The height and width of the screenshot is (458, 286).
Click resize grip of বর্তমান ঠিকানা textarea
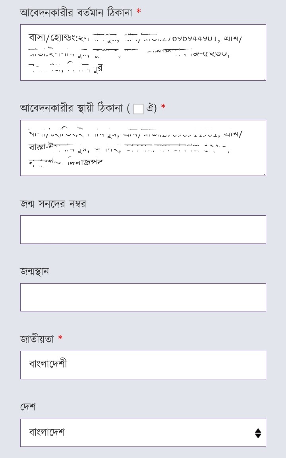click(x=264, y=79)
